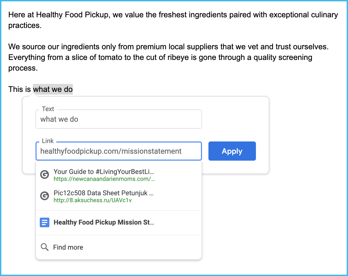348x276 pixels.
Task: Click the Google icon next to Pic12c508 result
Action: (x=45, y=196)
